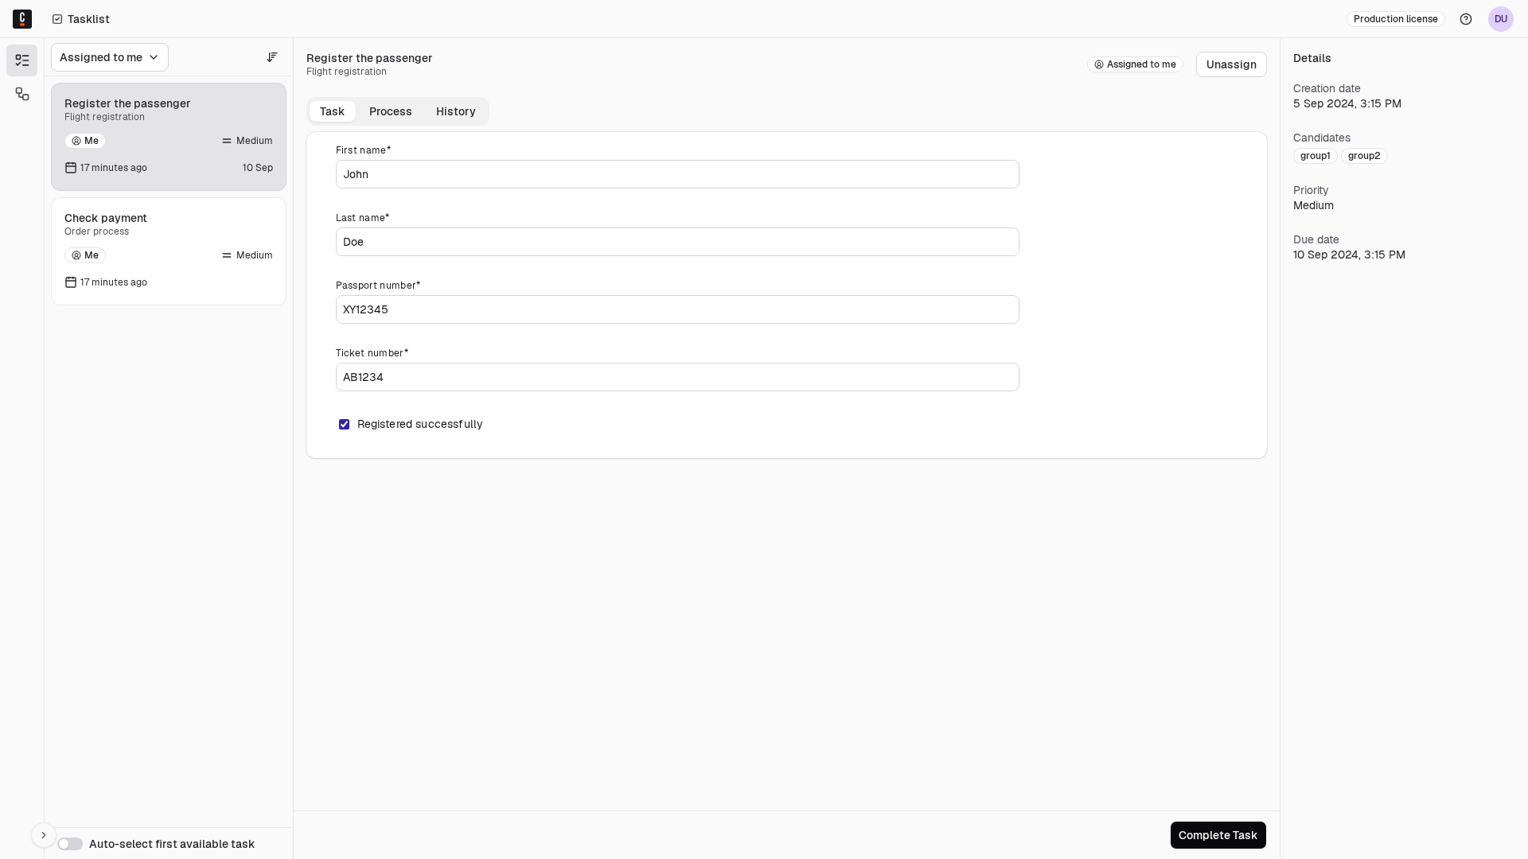Click the due date 10 Sep 2024, 3:15 PM

pyautogui.click(x=1349, y=255)
